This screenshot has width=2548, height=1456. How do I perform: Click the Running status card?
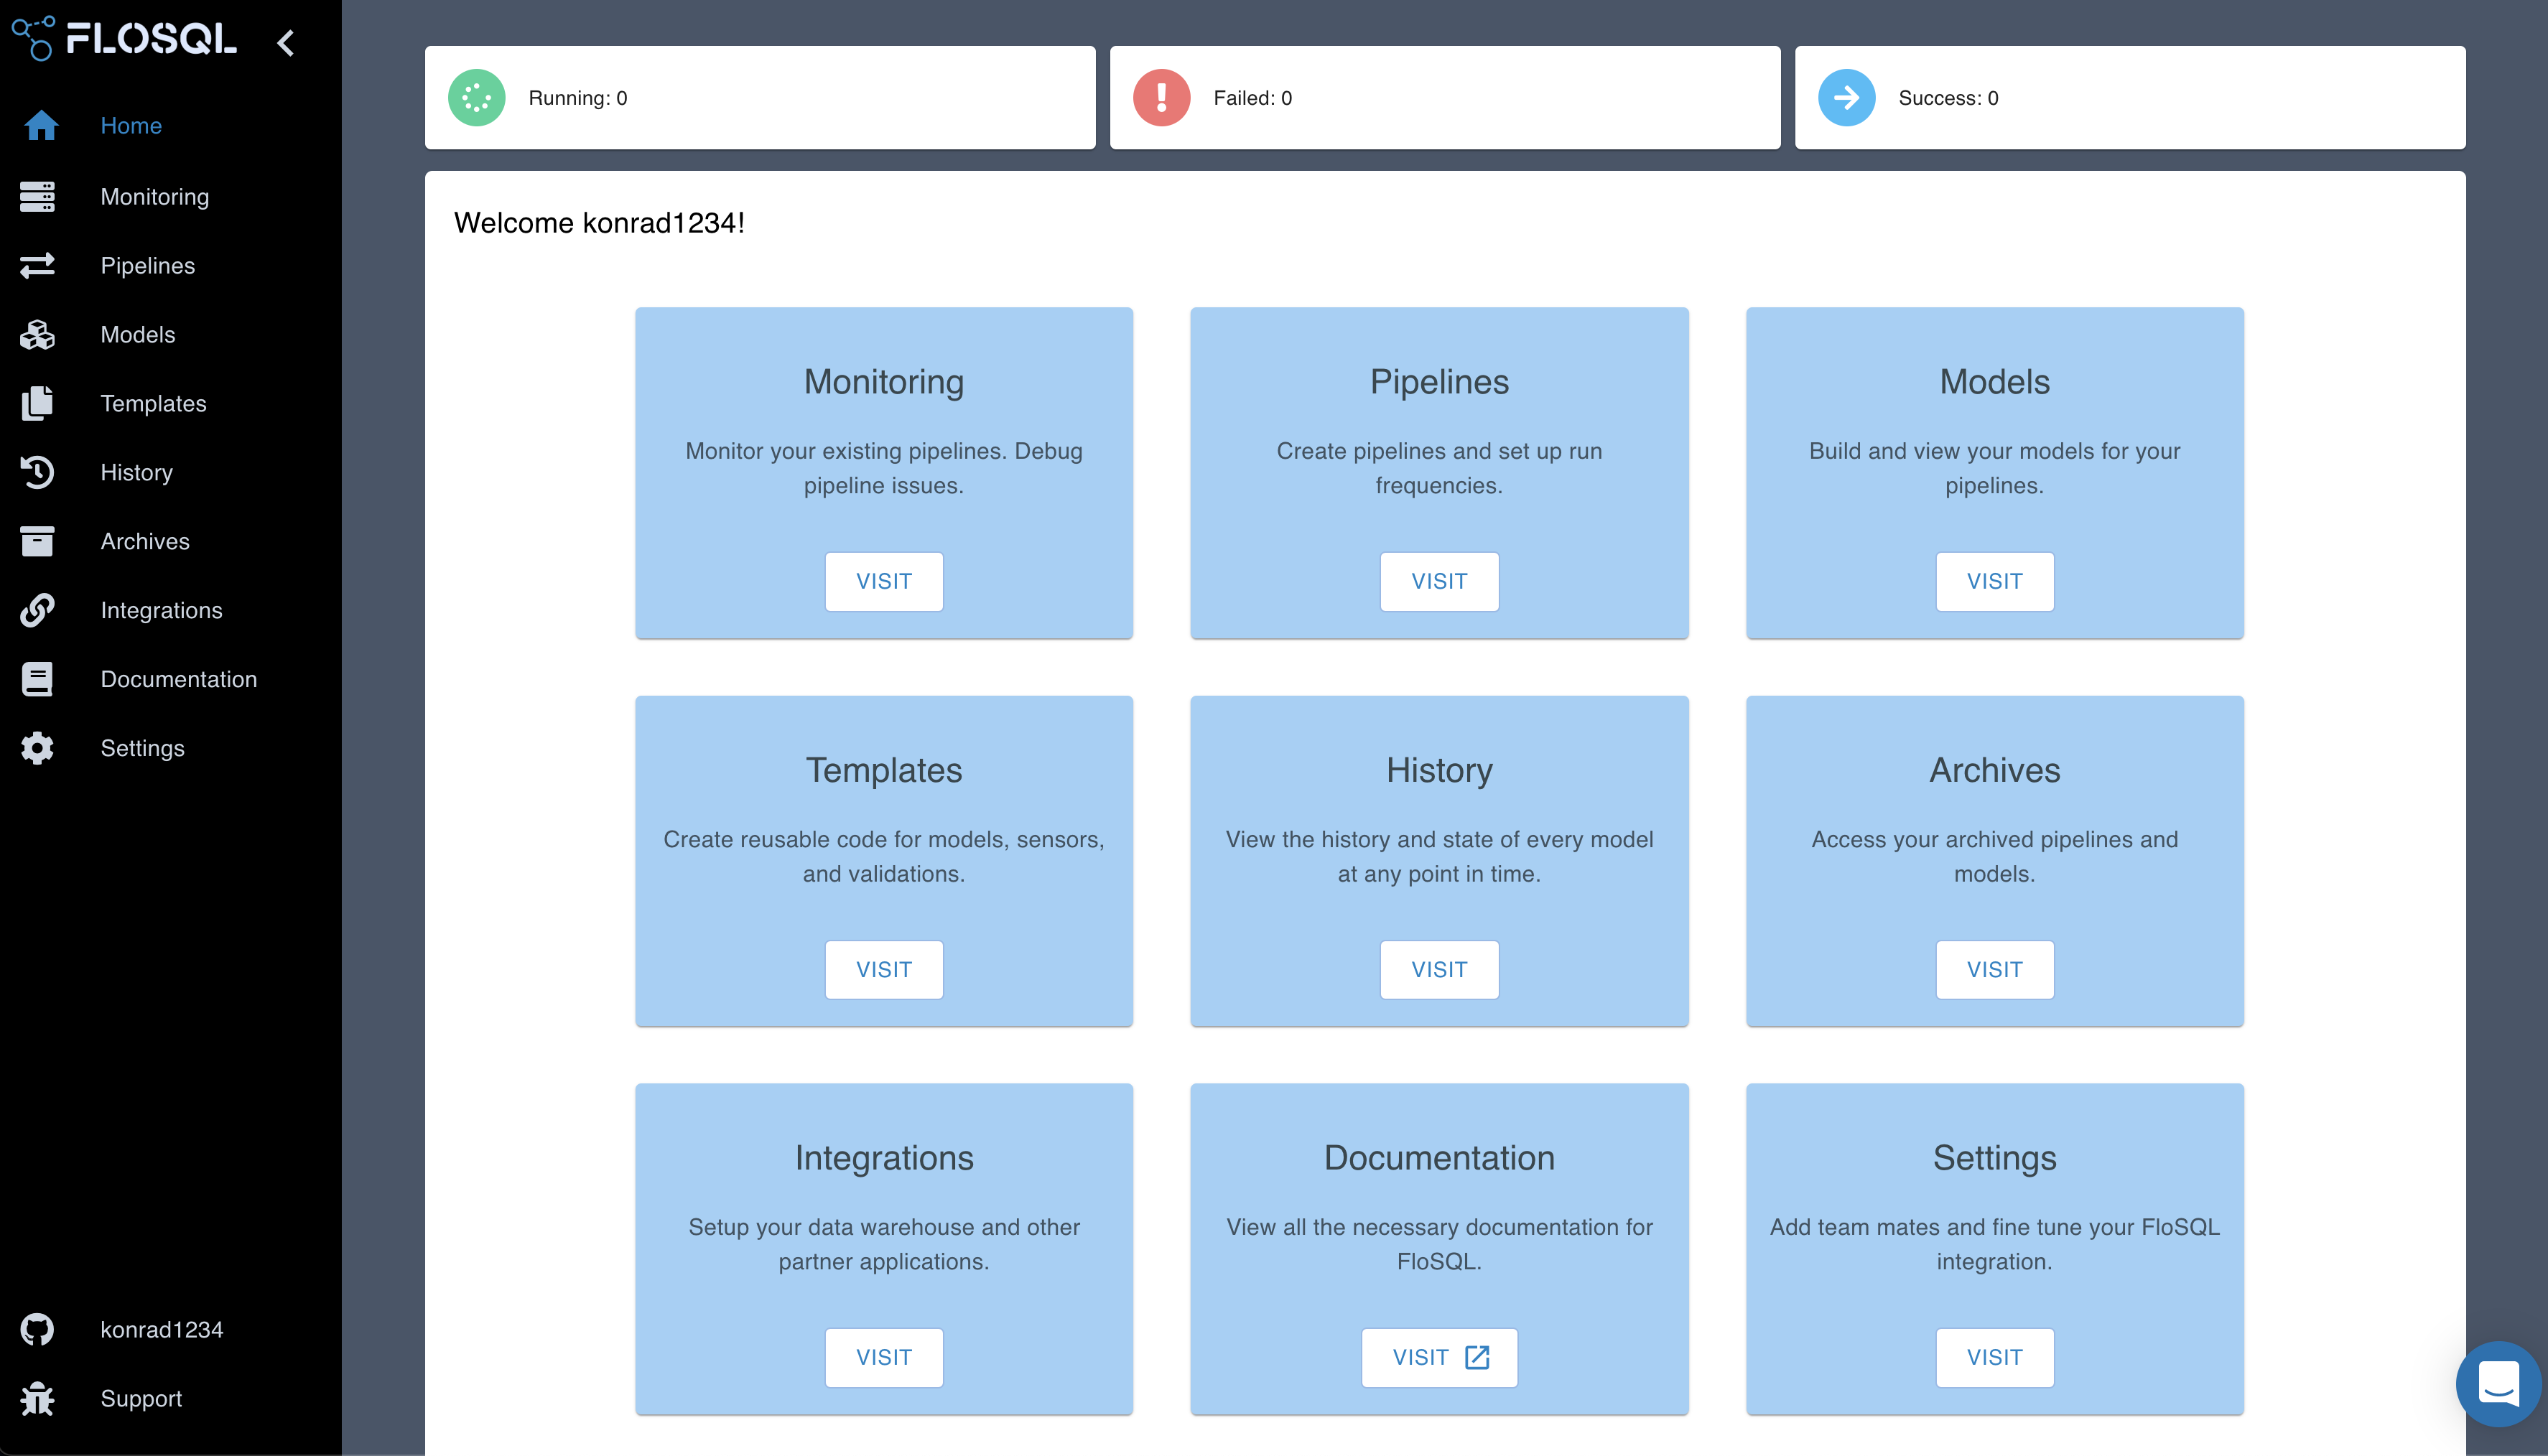pyautogui.click(x=759, y=98)
